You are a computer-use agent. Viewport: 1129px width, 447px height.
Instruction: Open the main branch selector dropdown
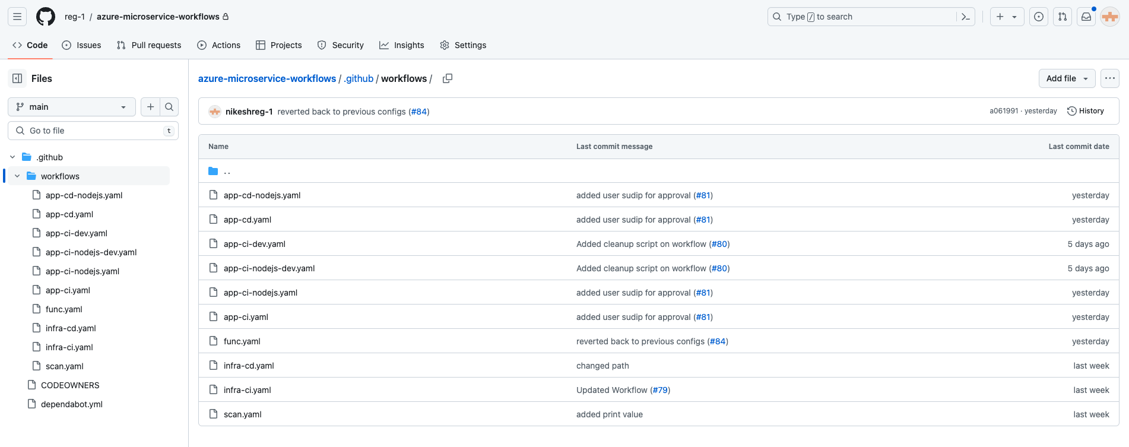pos(71,107)
